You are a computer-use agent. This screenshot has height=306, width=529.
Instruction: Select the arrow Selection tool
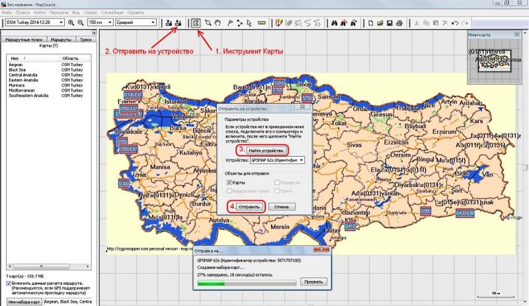click(249, 22)
